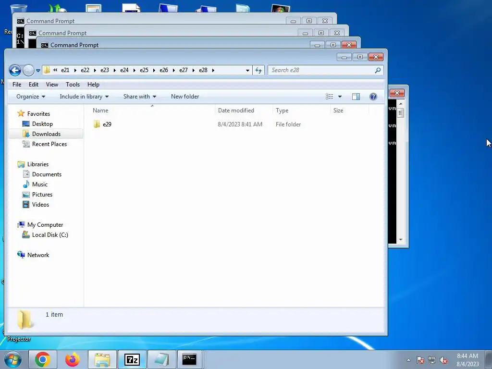This screenshot has height=369, width=492.
Task: Select Libraries in navigation pane
Action: [x=37, y=164]
